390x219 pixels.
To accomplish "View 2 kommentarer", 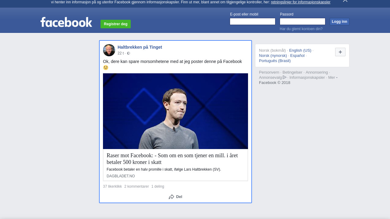I will pos(136,186).
